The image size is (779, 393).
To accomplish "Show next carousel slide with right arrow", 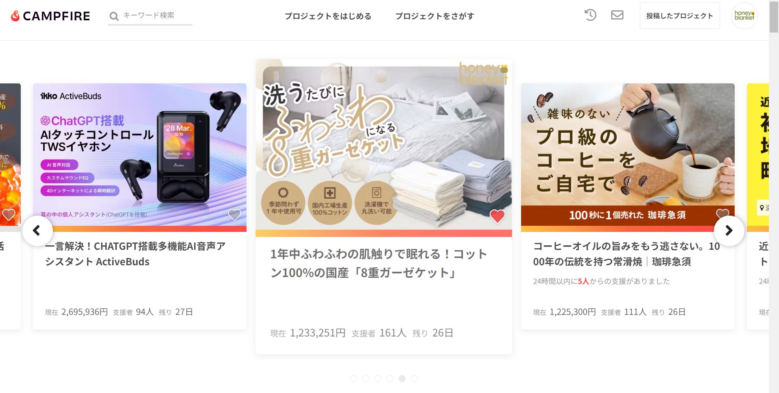I will [x=729, y=231].
